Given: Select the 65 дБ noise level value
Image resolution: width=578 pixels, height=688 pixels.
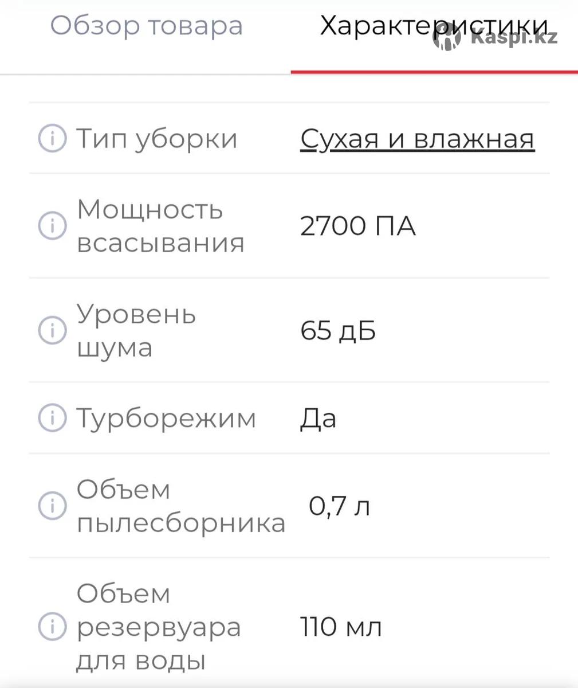Looking at the screenshot, I should [x=338, y=330].
